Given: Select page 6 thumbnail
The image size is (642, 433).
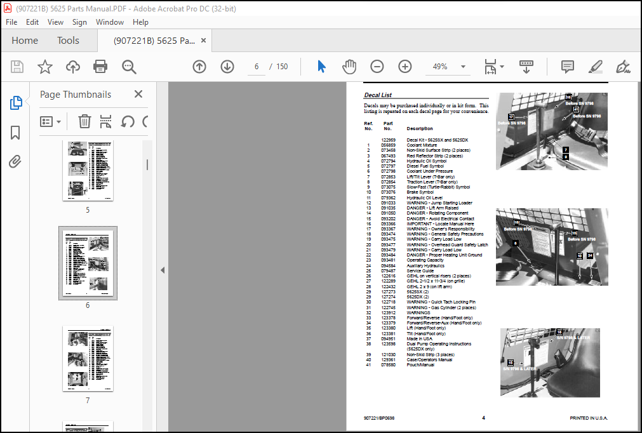Looking at the screenshot, I should click(88, 263).
